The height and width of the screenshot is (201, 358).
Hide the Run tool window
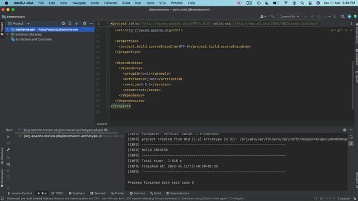(351, 130)
